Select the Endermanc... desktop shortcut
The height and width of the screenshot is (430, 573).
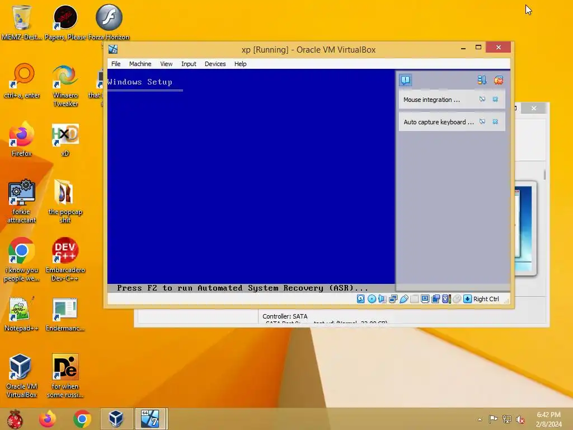tap(65, 315)
